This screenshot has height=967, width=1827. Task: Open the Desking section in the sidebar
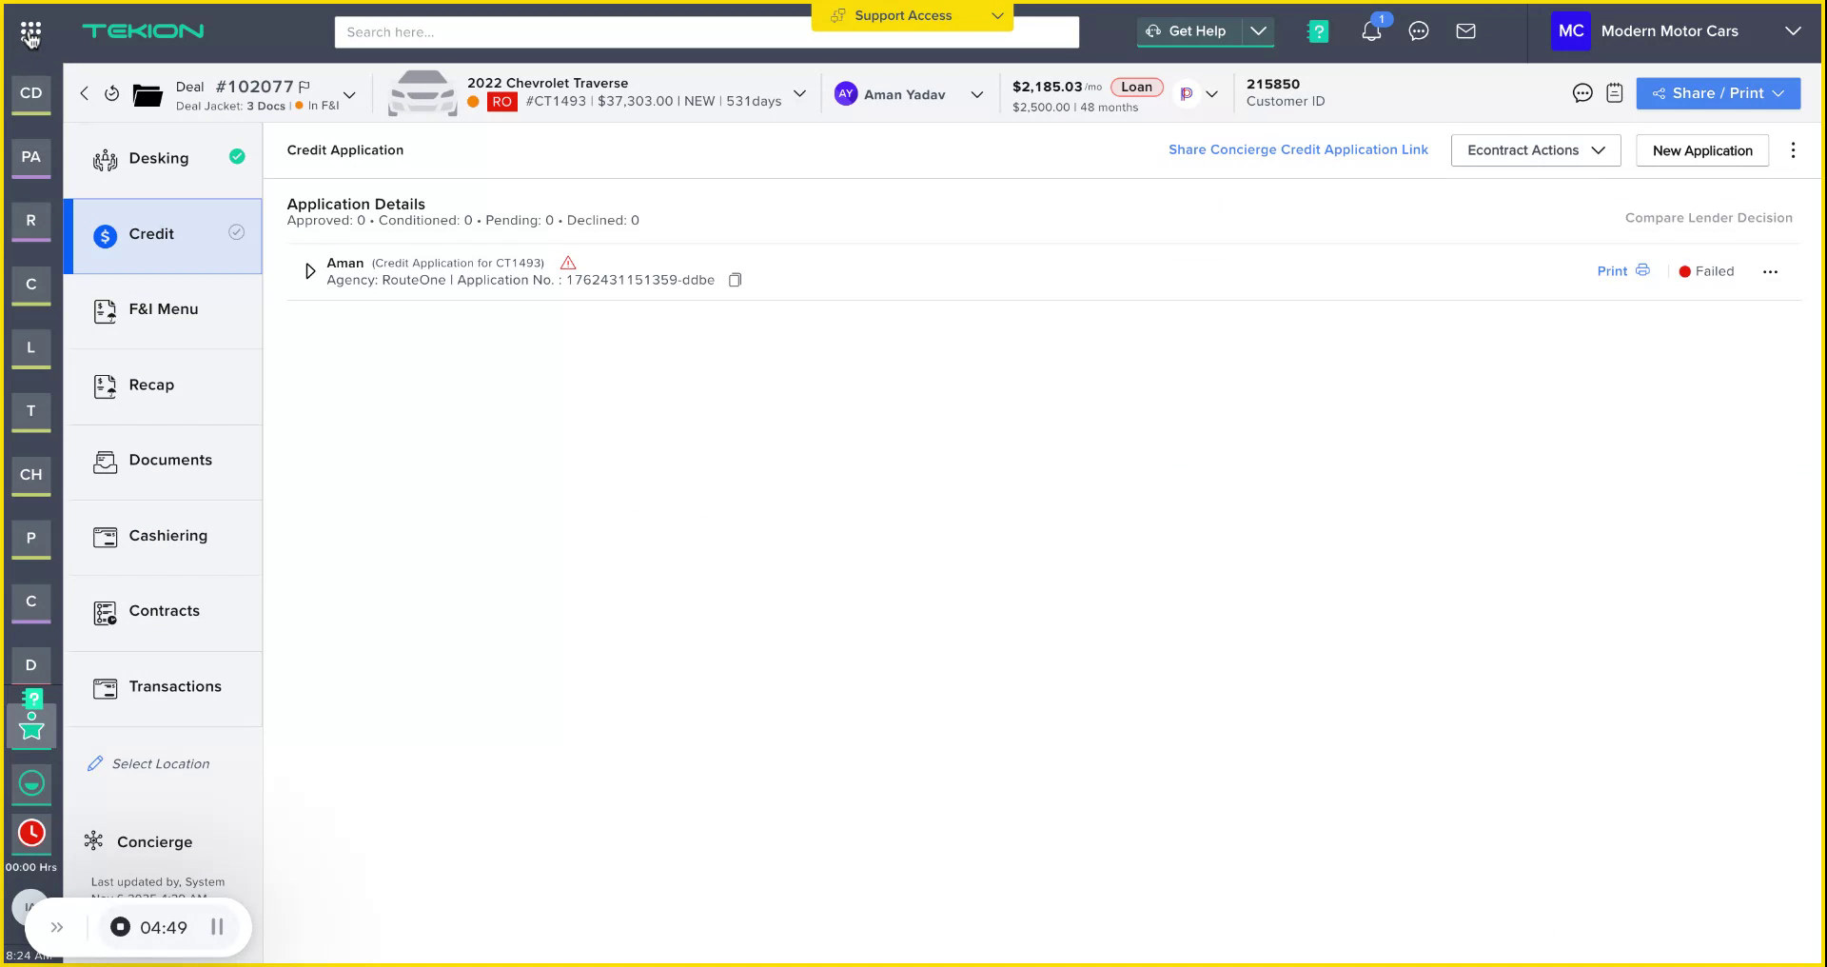tap(158, 158)
